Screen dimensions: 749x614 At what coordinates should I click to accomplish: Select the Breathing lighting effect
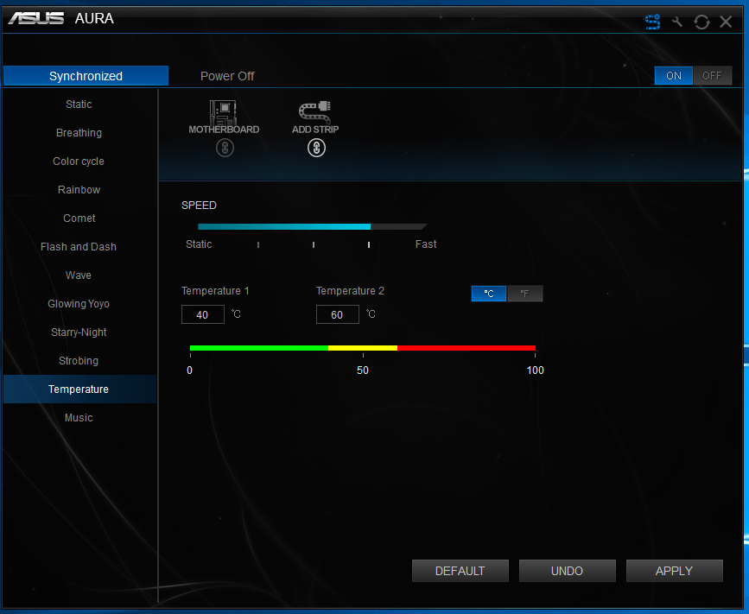[x=79, y=133]
